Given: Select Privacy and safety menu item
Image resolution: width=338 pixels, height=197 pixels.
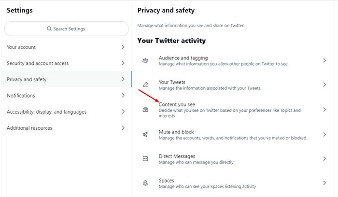Looking at the screenshot, I should [67, 79].
